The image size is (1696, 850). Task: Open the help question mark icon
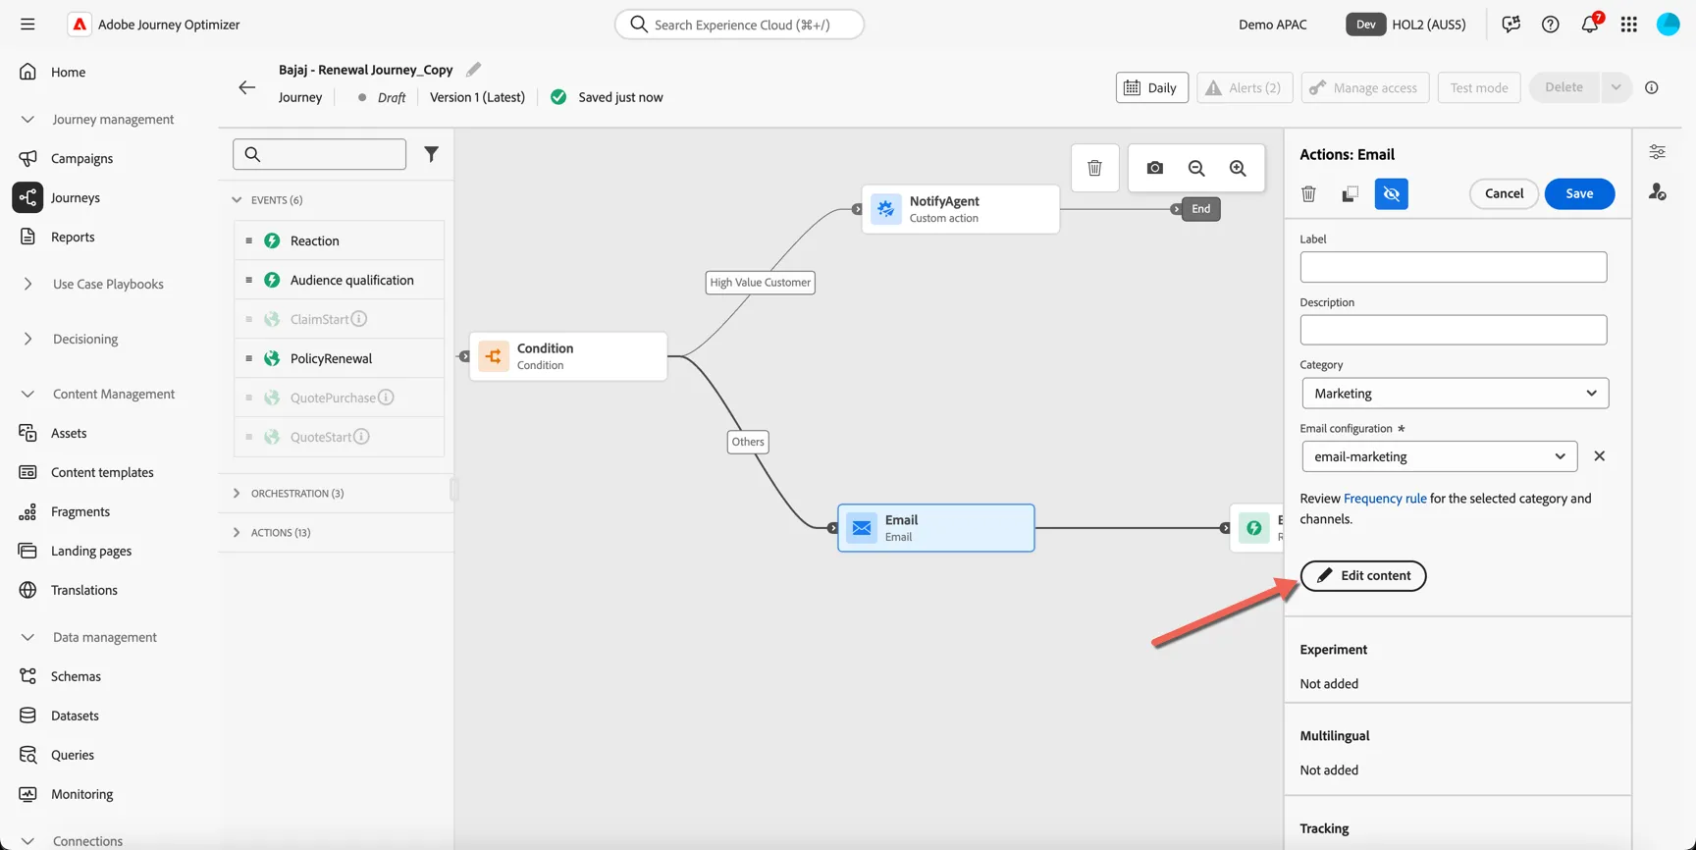tap(1551, 25)
